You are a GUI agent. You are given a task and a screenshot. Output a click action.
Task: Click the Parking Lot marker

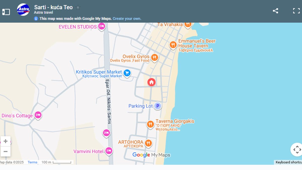pos(158,106)
